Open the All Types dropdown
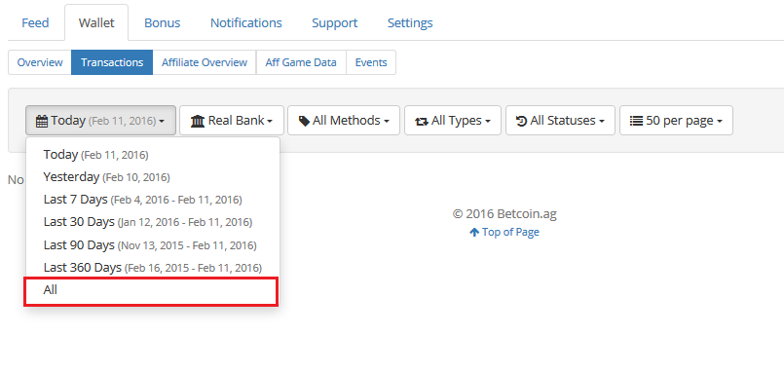Viewport: 784px width, 372px height. (x=453, y=120)
